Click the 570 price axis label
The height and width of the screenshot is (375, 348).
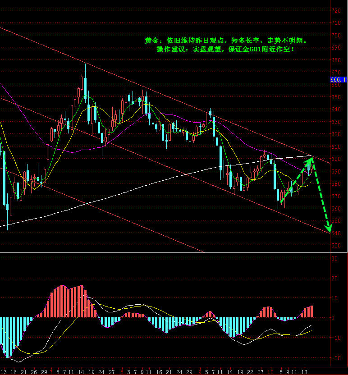[x=336, y=197]
